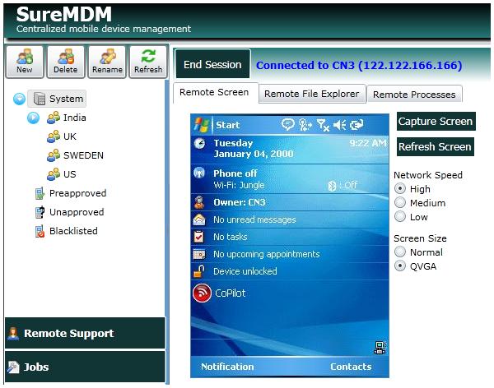The width and height of the screenshot is (494, 388).
Task: Click the unread messages envelope icon
Action: click(x=199, y=219)
